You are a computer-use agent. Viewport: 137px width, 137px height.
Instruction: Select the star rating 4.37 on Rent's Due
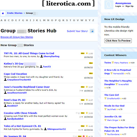[x=89, y=100]
